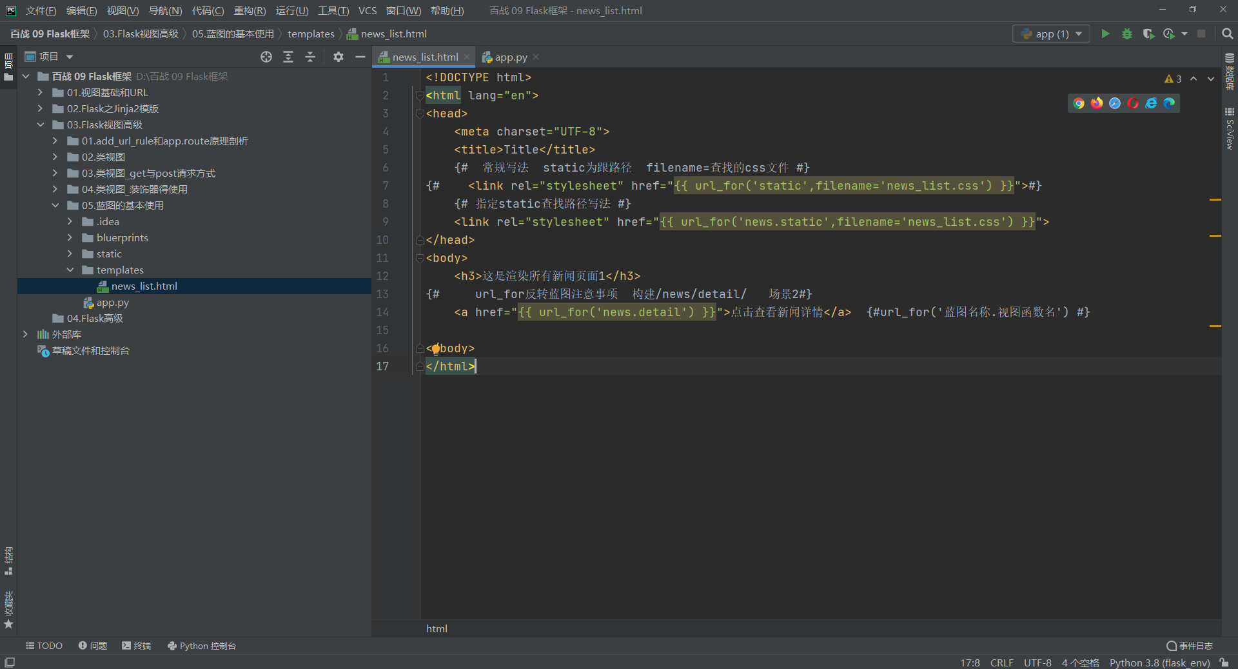Viewport: 1238px width, 669px height.
Task: Toggle tool window quick access icon
Action: 10,663
